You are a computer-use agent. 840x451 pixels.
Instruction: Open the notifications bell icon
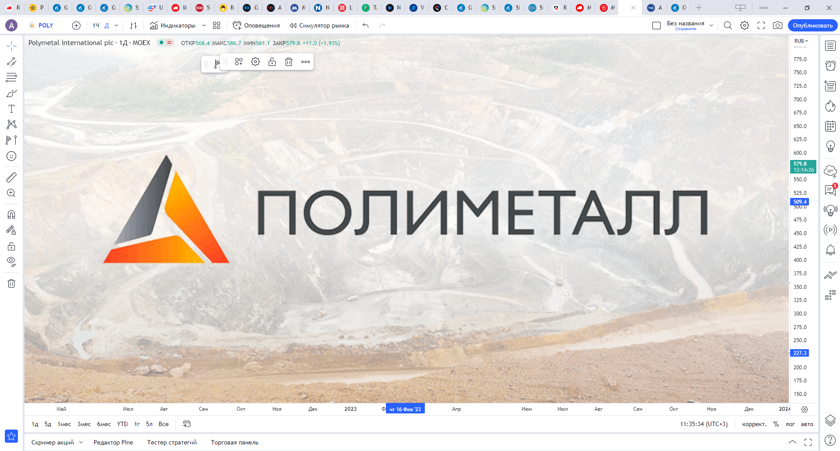tap(830, 250)
